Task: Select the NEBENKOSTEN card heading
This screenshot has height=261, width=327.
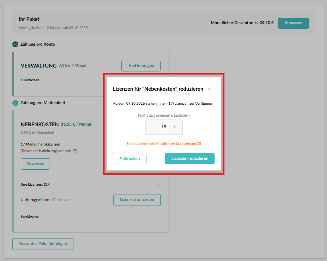Action: coord(39,124)
